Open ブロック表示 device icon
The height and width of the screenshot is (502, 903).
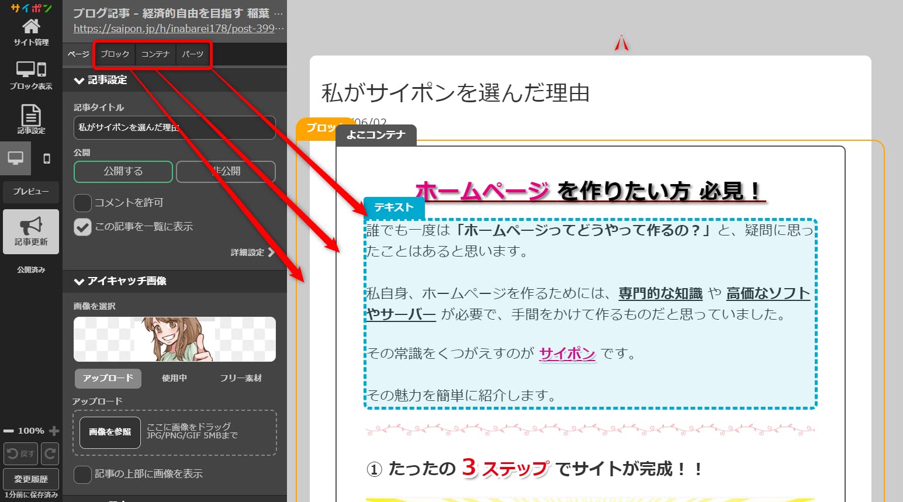[x=31, y=75]
